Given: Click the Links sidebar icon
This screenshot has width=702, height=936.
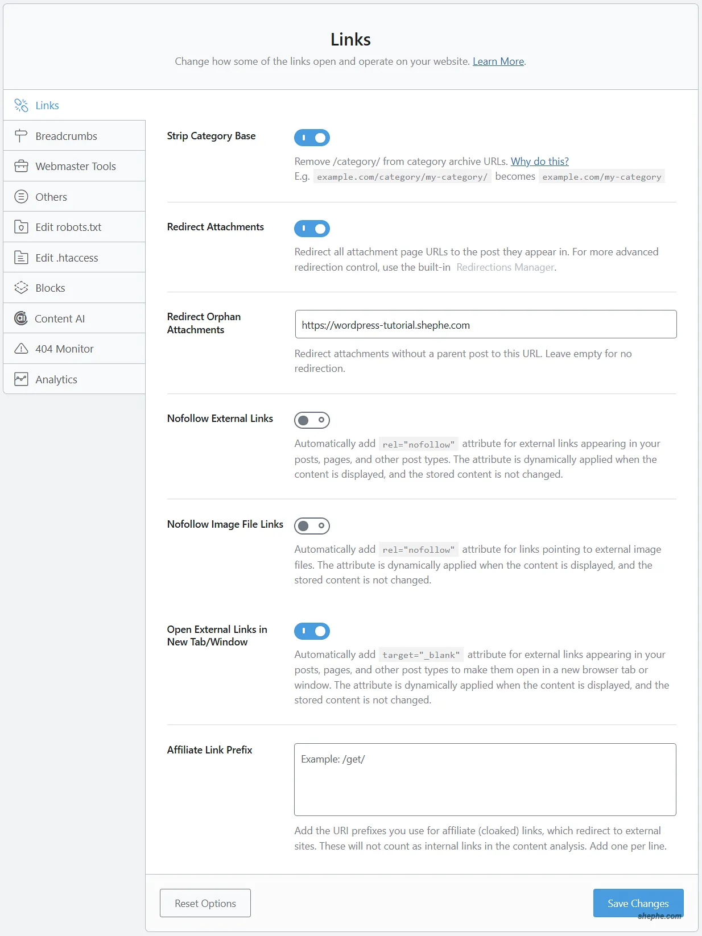Looking at the screenshot, I should [x=21, y=105].
